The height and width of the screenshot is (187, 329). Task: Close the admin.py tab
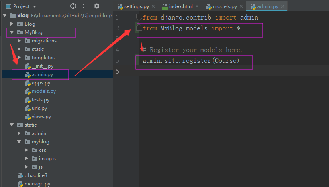coord(283,6)
